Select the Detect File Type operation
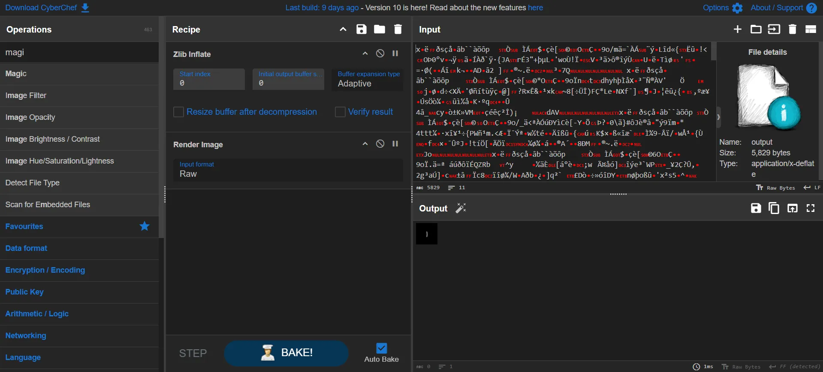Screen dimensions: 823x372 click(x=79, y=183)
